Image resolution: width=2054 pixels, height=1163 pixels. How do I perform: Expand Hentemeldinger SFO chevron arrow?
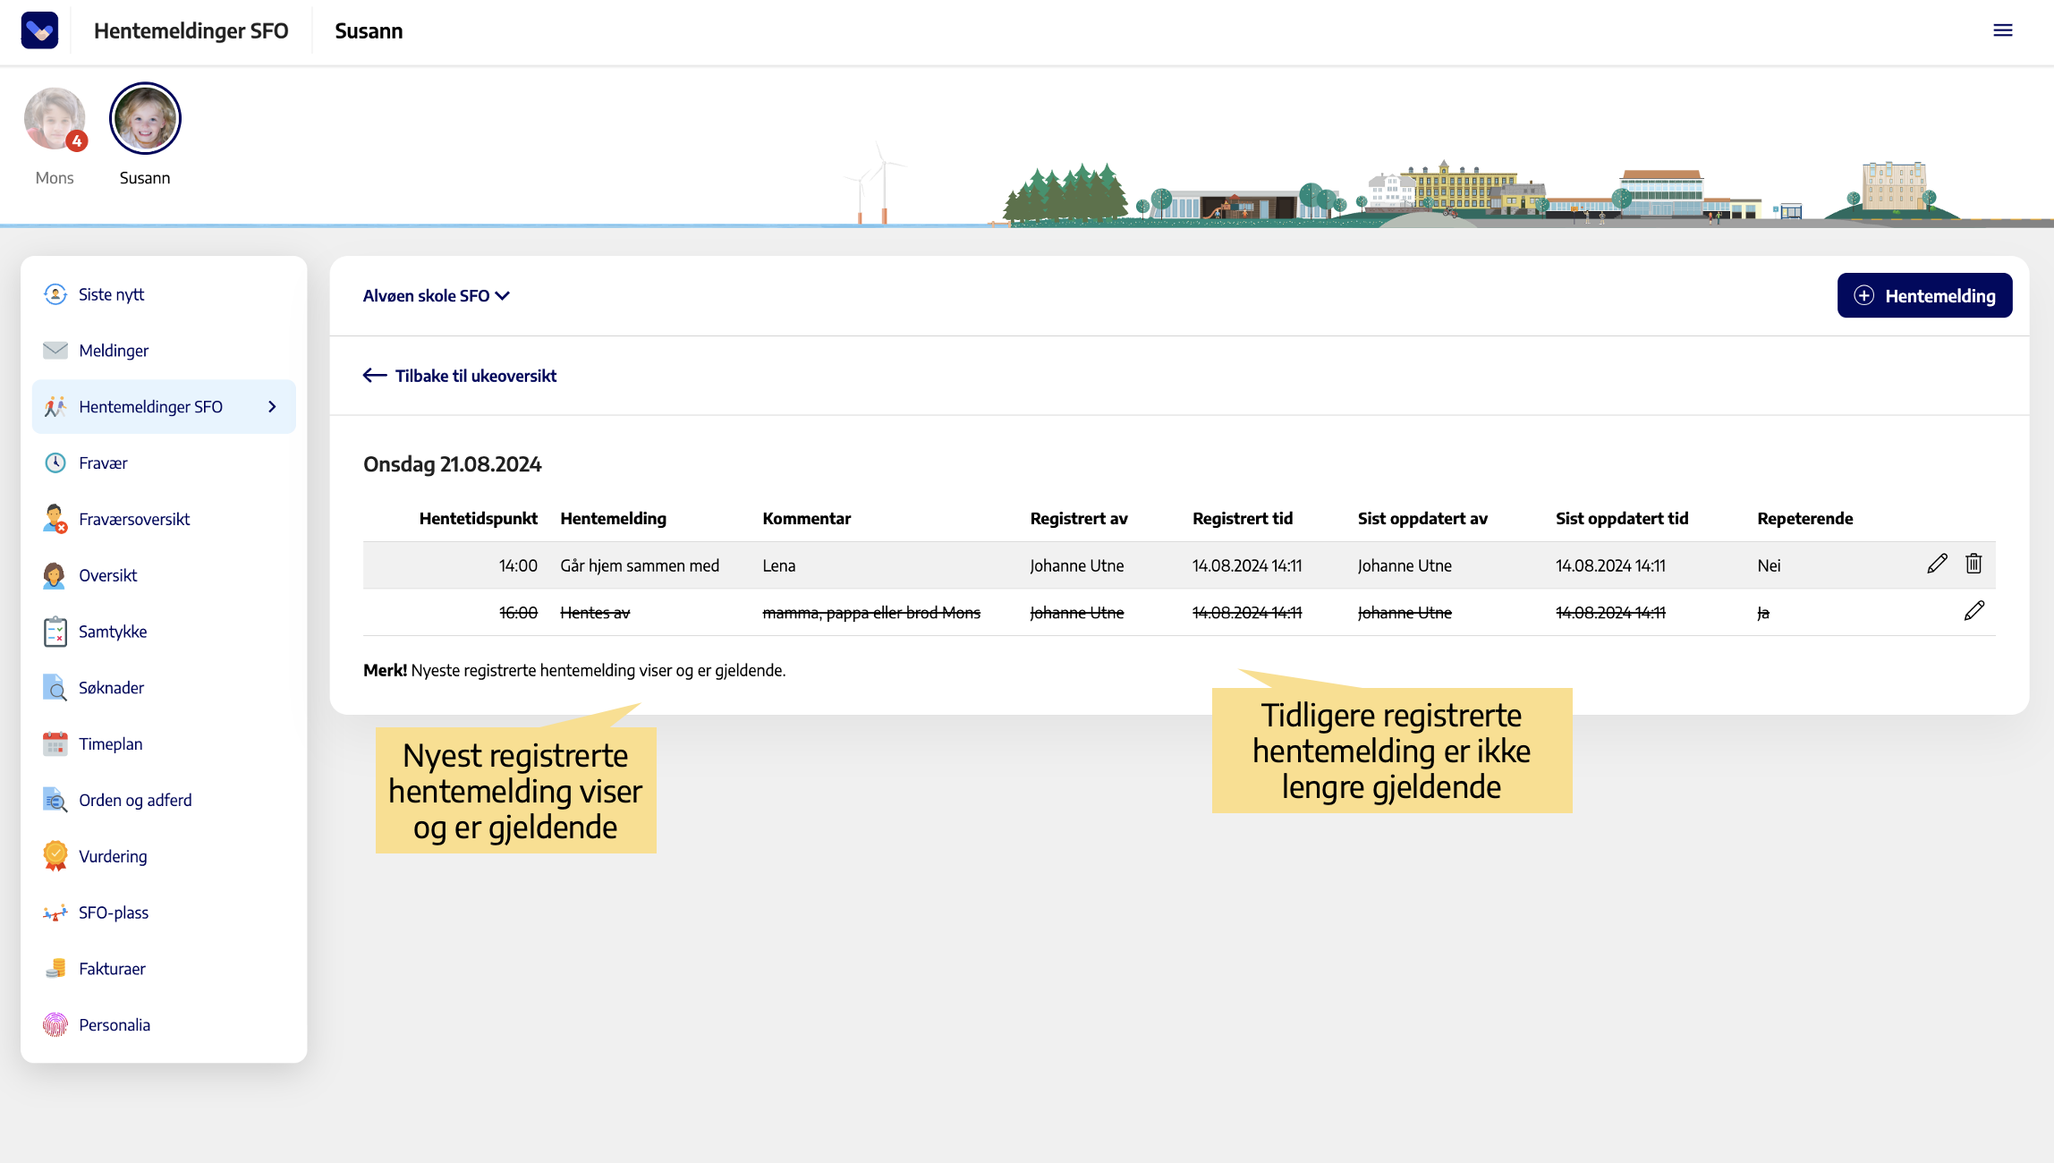click(273, 407)
